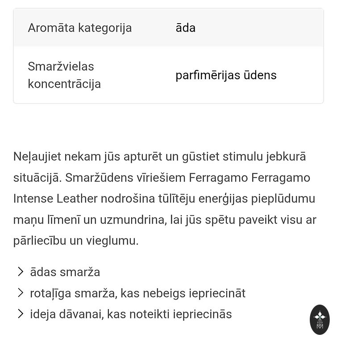Click the chevron before "ideja dāvanai" bullet
The image size is (337, 342).
pyautogui.click(x=20, y=313)
